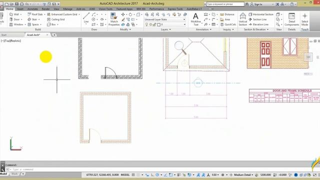Click the Roof Slab tool

[35, 14]
